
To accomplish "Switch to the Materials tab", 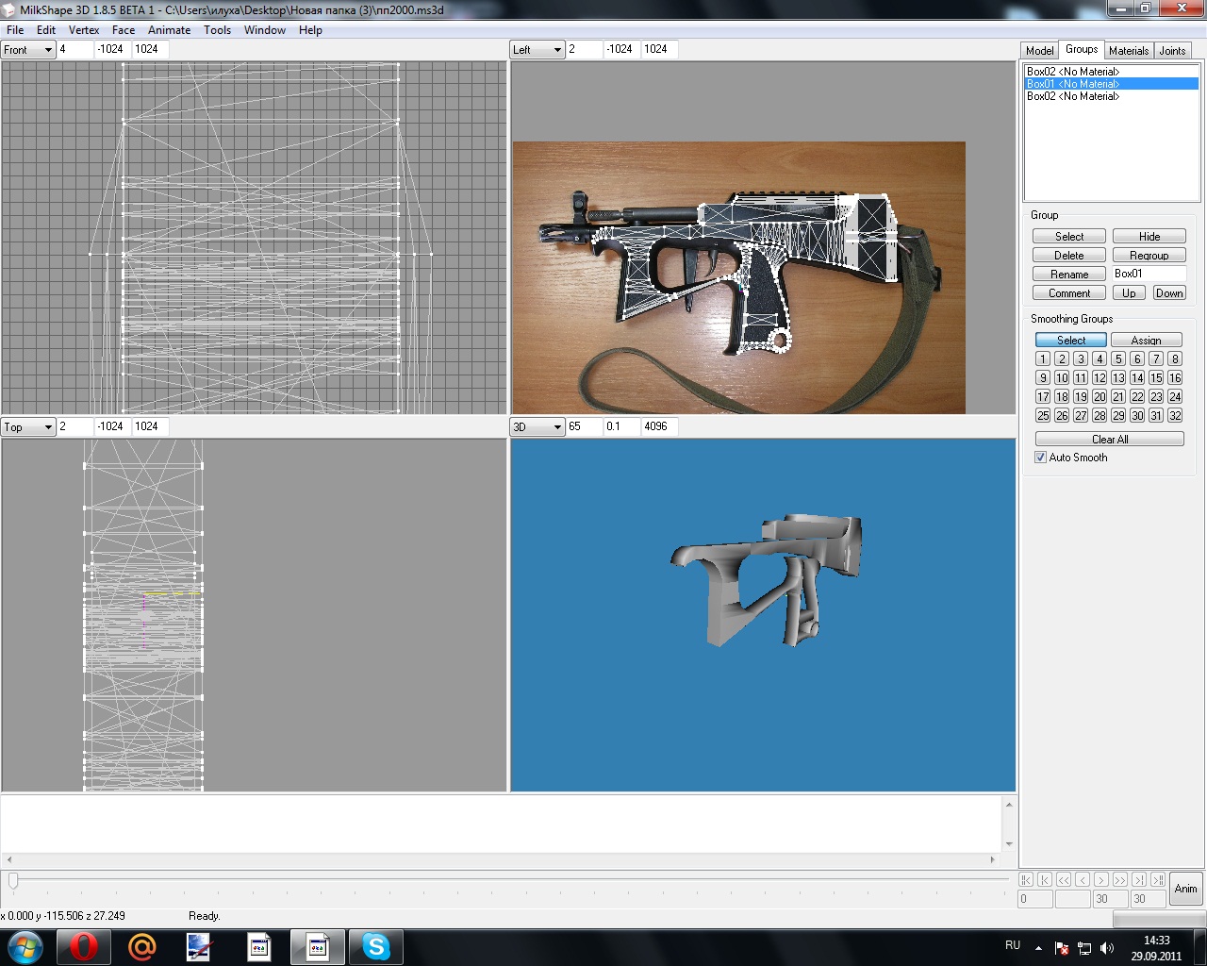I will (x=1128, y=51).
